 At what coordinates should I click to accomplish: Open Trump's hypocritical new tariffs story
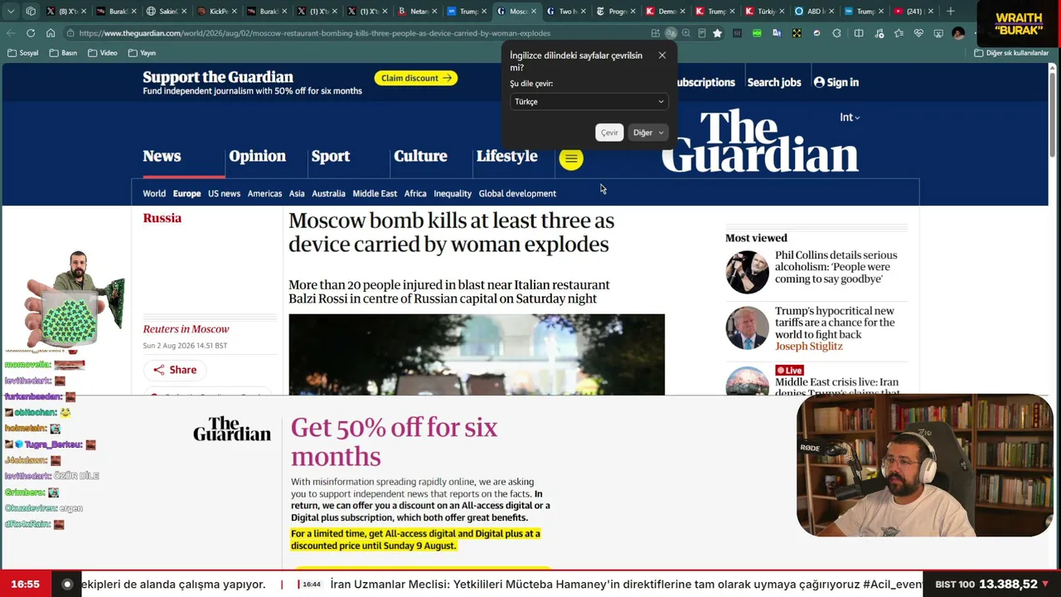835,323
